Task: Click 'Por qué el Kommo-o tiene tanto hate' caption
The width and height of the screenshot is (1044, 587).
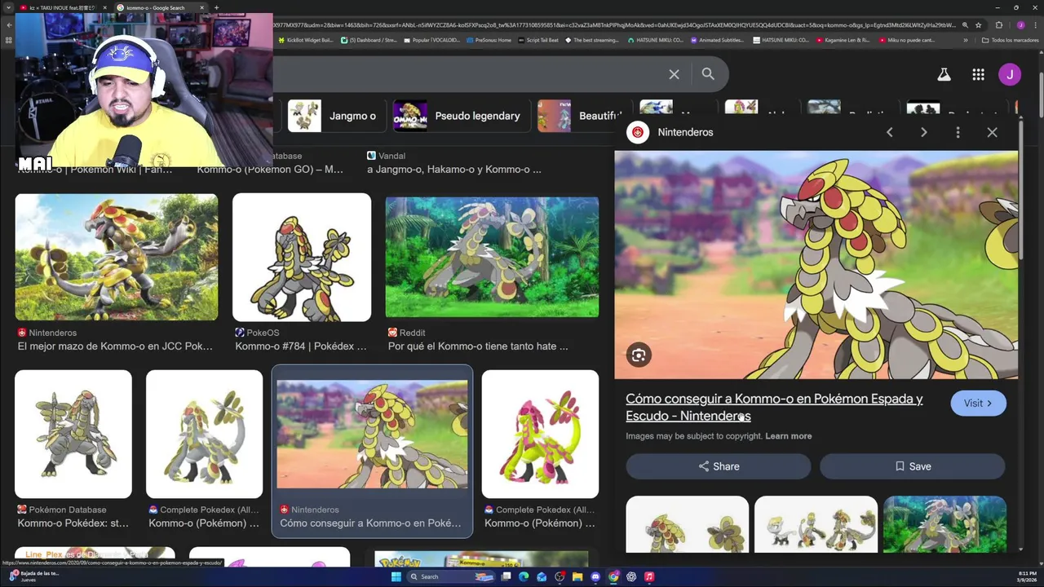Action: pos(478,346)
